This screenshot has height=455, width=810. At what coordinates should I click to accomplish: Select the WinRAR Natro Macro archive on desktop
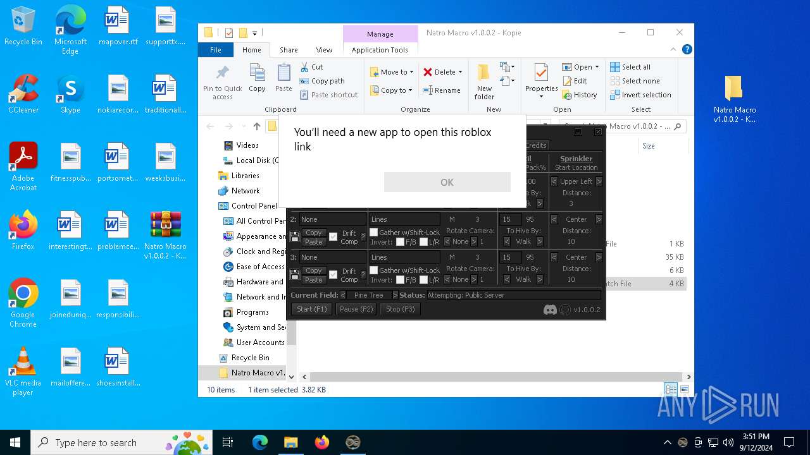click(165, 235)
